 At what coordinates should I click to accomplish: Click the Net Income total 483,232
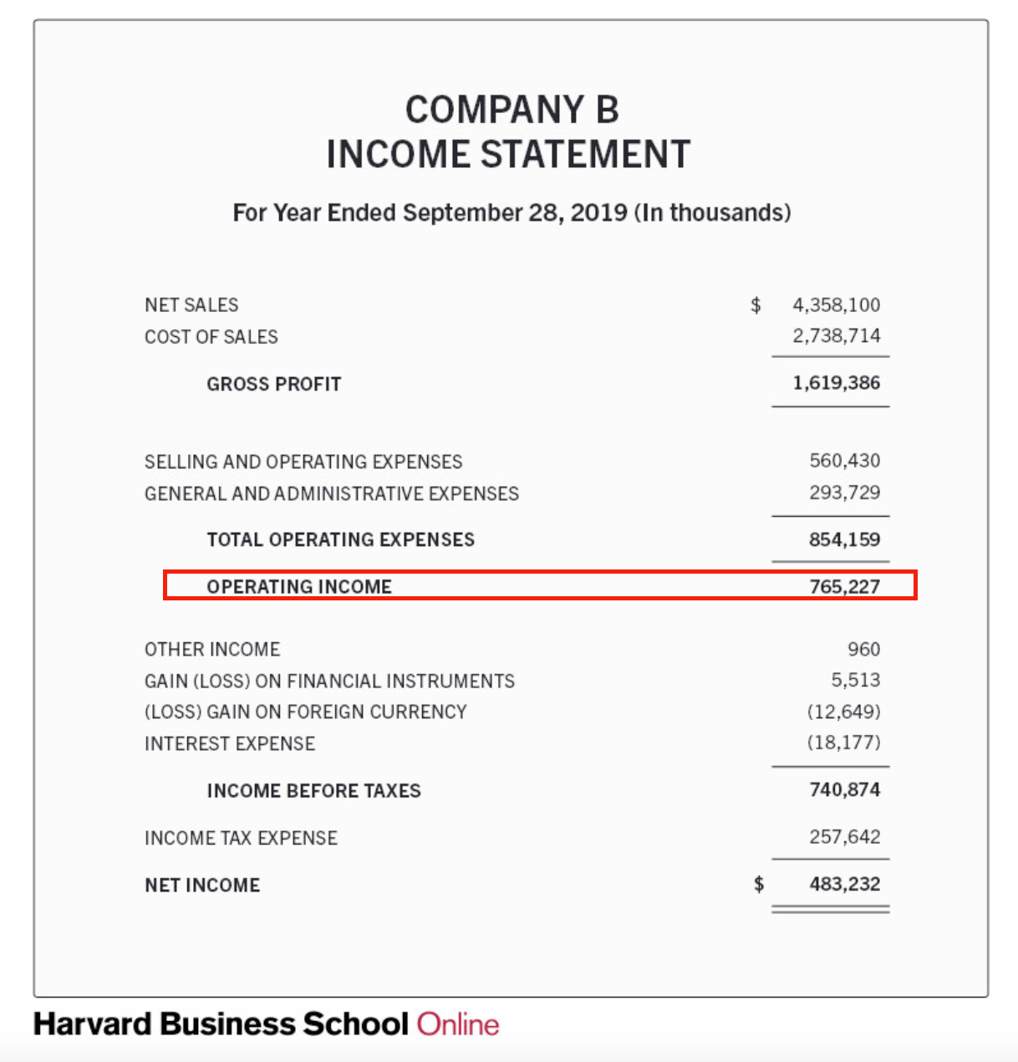844,884
